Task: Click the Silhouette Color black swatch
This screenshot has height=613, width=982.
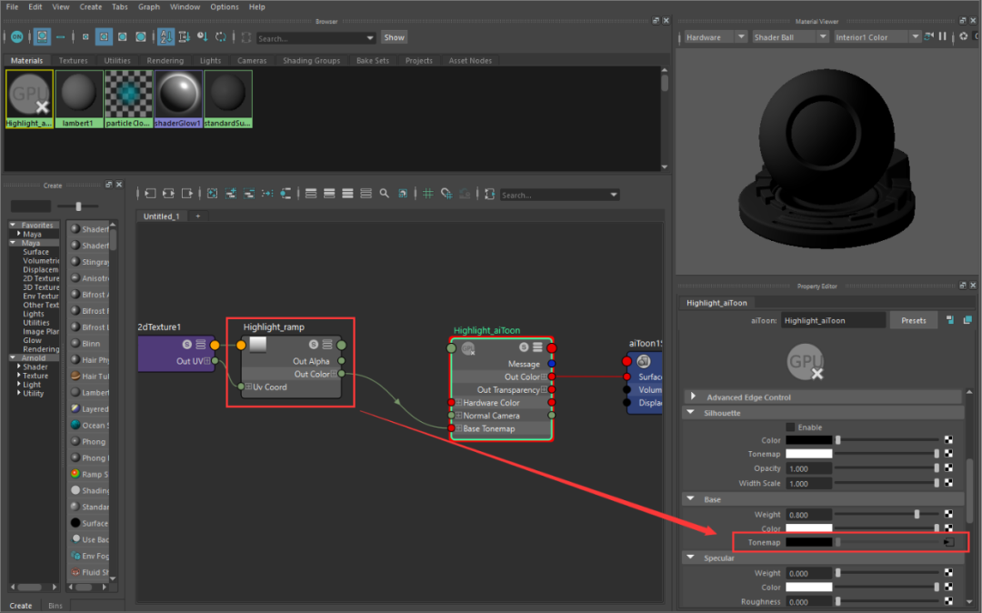Action: [808, 440]
